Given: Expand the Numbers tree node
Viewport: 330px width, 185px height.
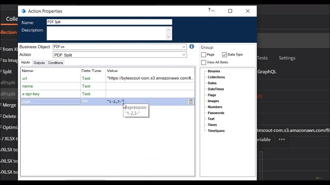Looking at the screenshot, I should [215, 107].
